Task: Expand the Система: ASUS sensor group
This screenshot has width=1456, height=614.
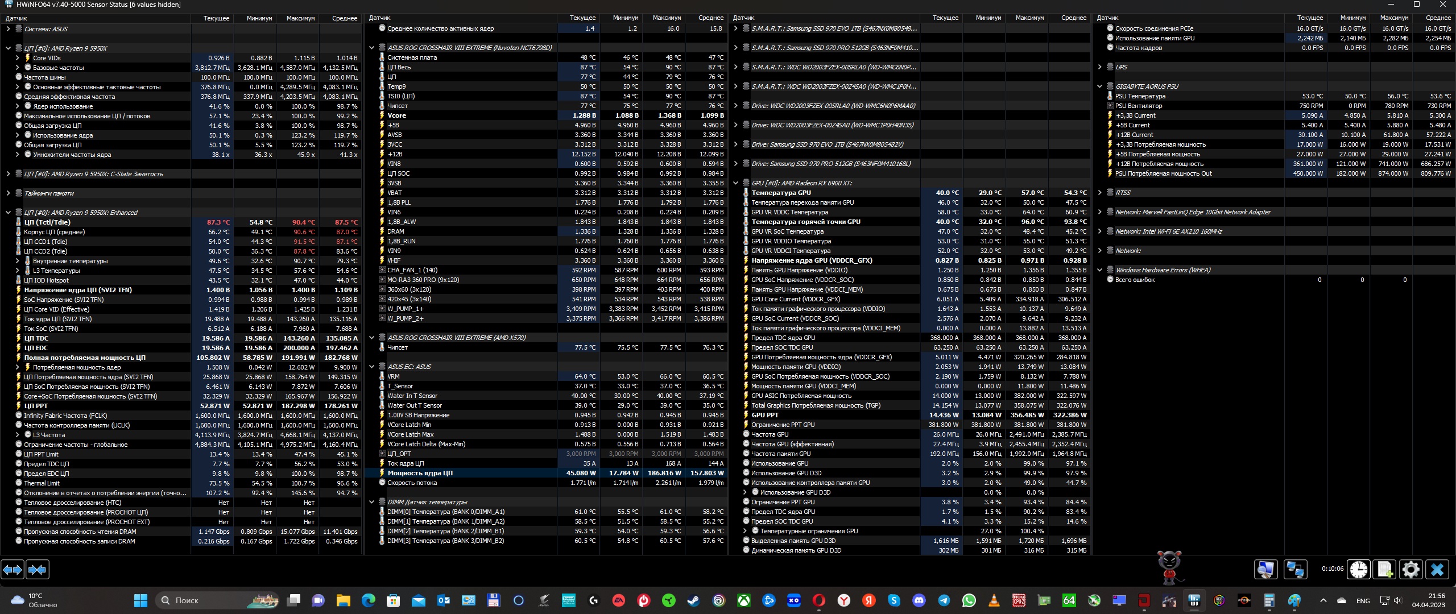Action: (8, 29)
